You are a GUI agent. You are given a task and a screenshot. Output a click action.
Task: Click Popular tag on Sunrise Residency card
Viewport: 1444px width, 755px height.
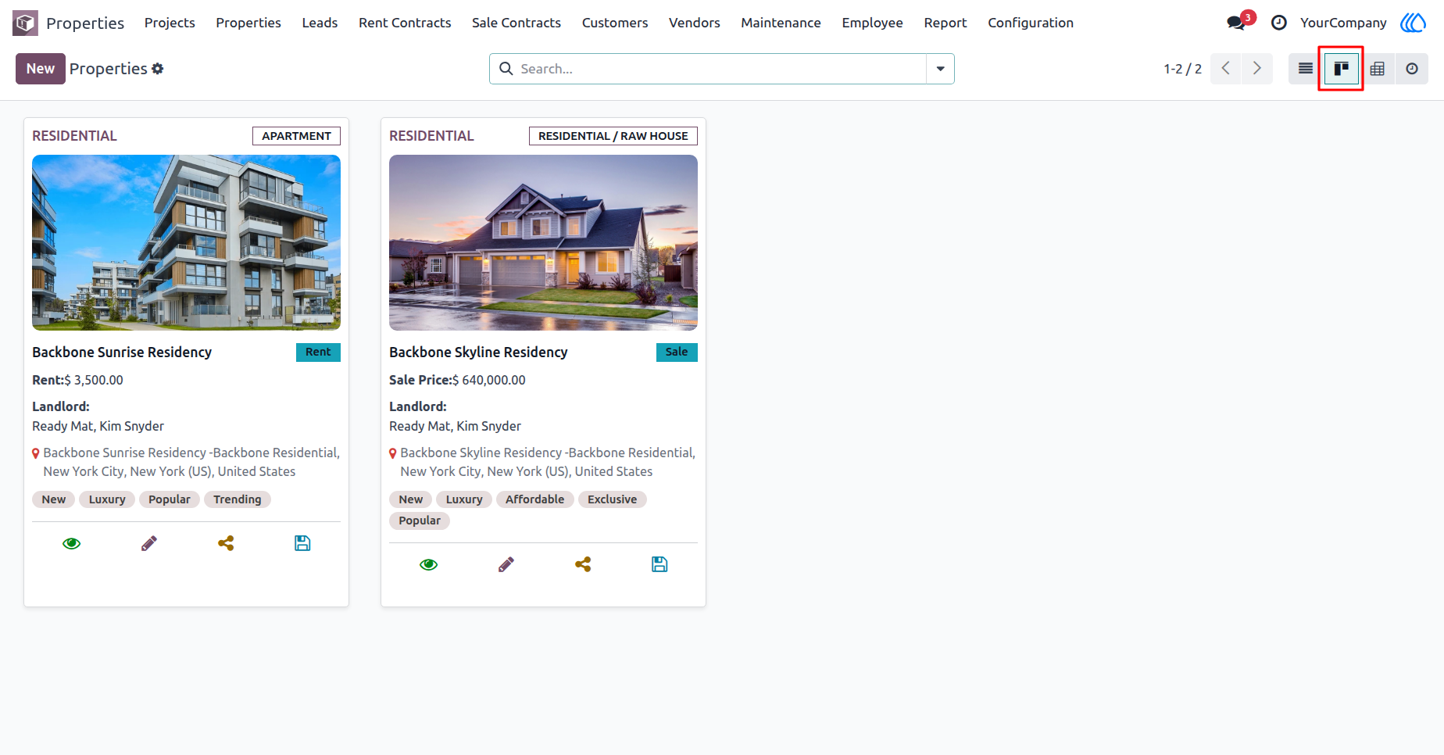[170, 499]
